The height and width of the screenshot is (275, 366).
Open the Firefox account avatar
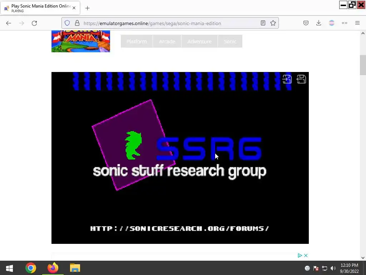tap(332, 23)
